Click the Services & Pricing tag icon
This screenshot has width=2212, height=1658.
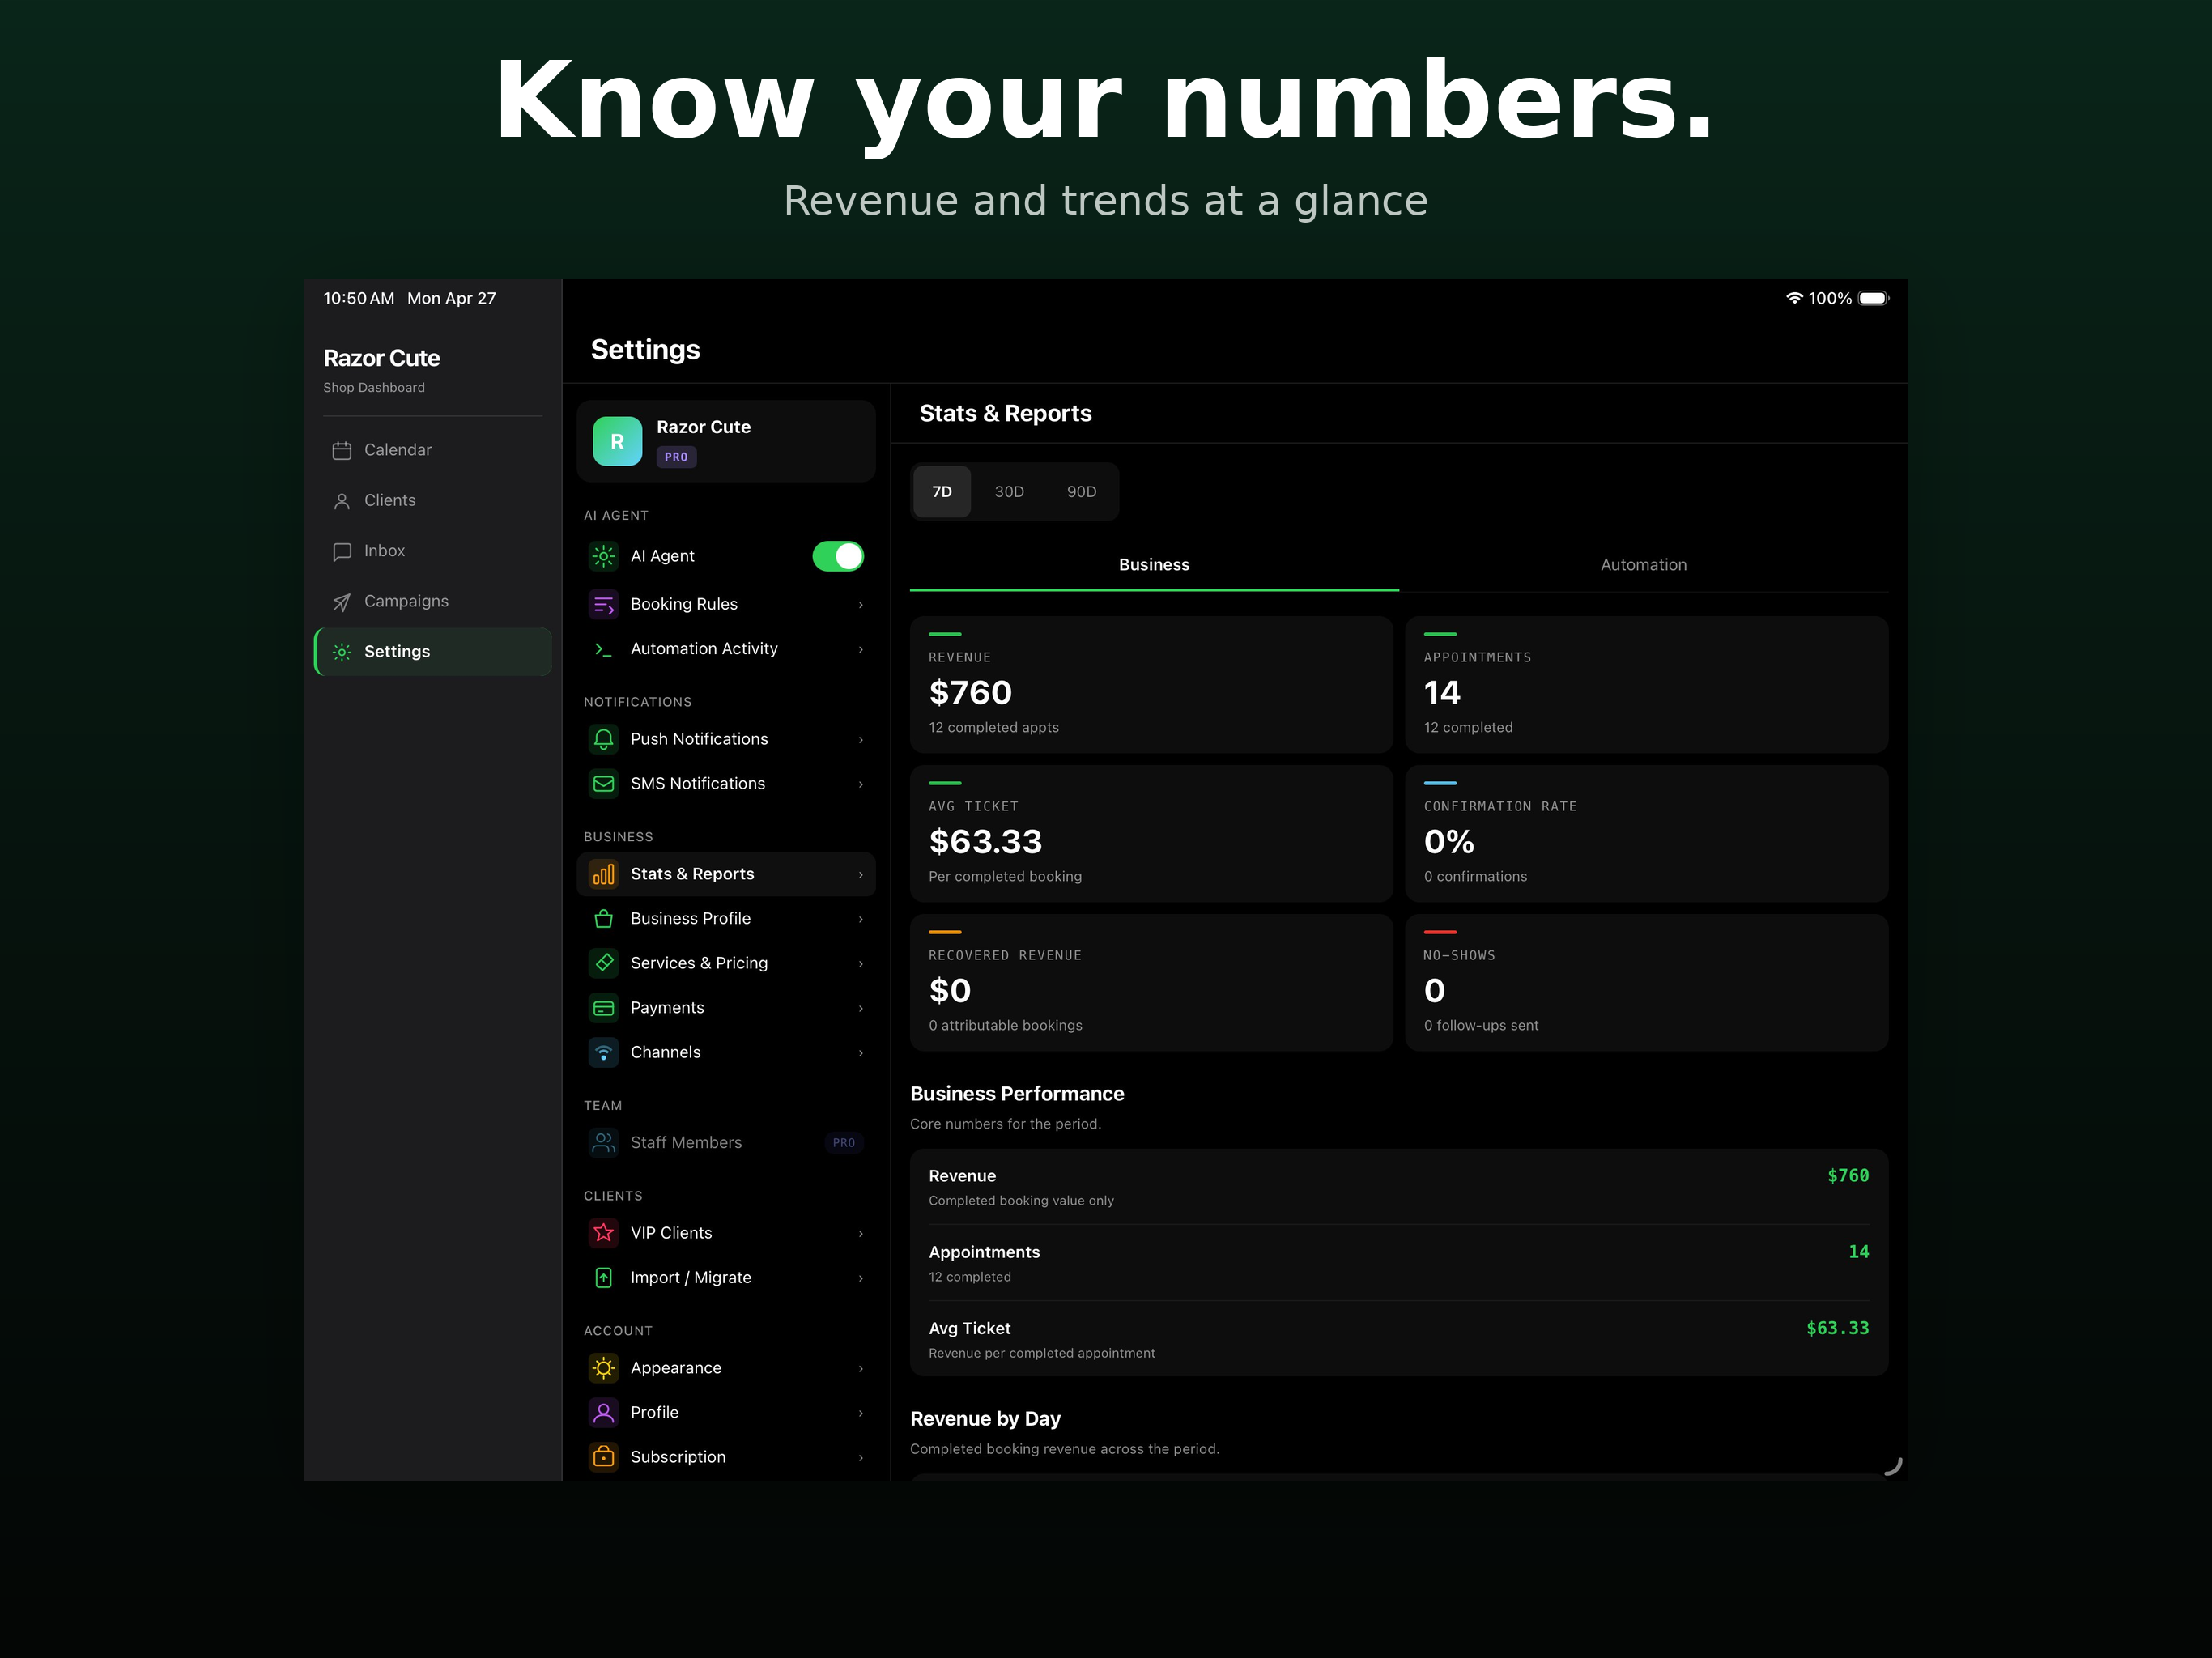(604, 963)
